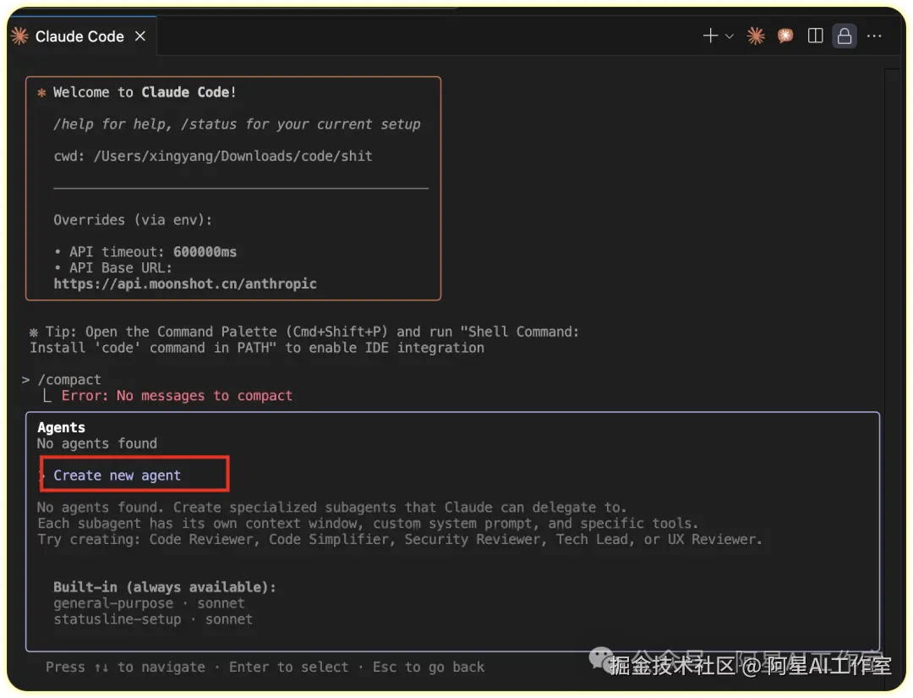The image size is (913, 698).
Task: Click the navigation hint footer text
Action: tap(265, 668)
